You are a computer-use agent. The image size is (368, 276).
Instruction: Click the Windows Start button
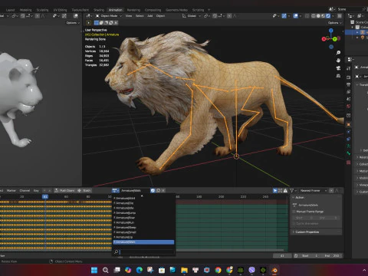94,270
